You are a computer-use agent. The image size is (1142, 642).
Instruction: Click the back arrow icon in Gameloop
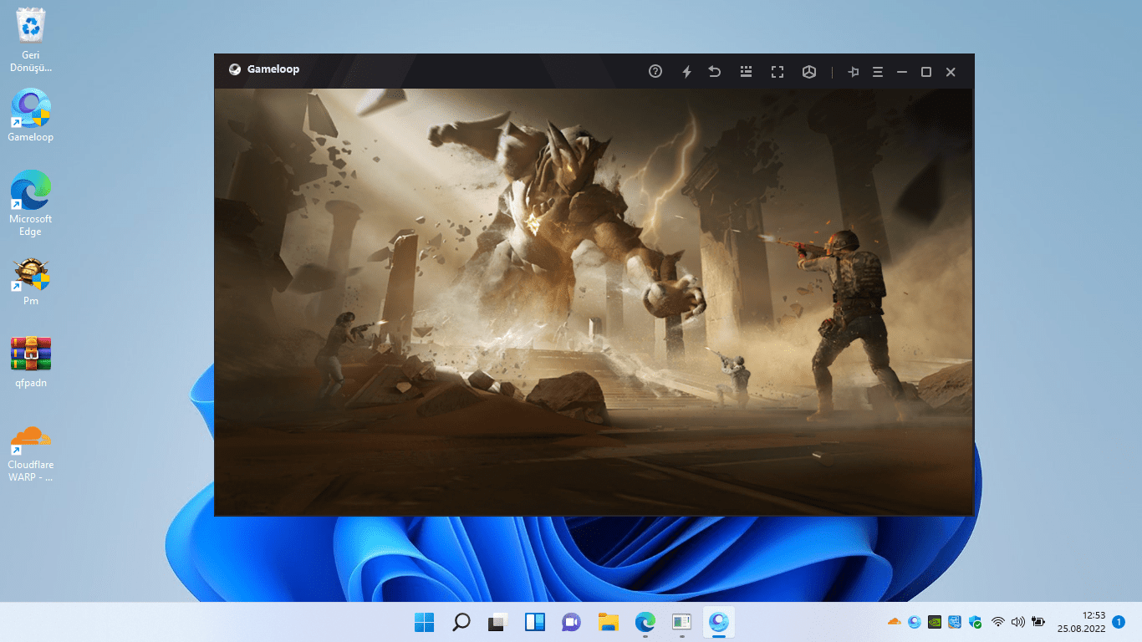[715, 72]
